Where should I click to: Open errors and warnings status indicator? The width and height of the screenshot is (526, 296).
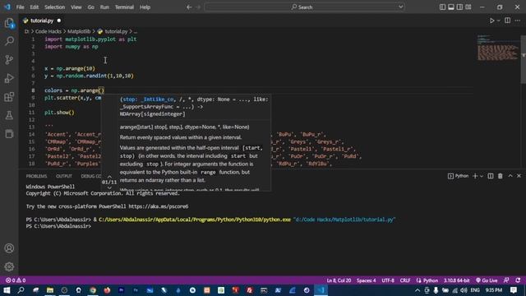[x=16, y=280]
